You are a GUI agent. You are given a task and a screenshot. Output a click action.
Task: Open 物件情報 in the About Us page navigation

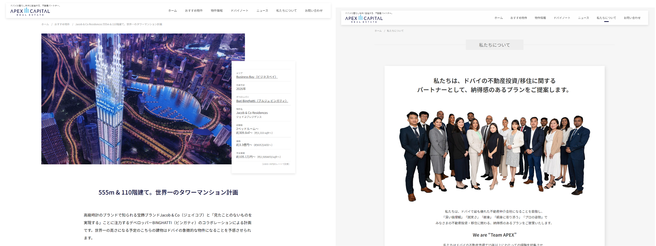(x=540, y=18)
